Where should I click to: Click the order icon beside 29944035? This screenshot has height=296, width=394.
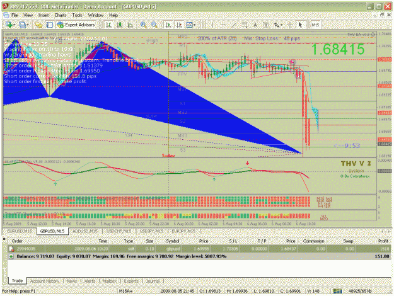(x=11, y=249)
